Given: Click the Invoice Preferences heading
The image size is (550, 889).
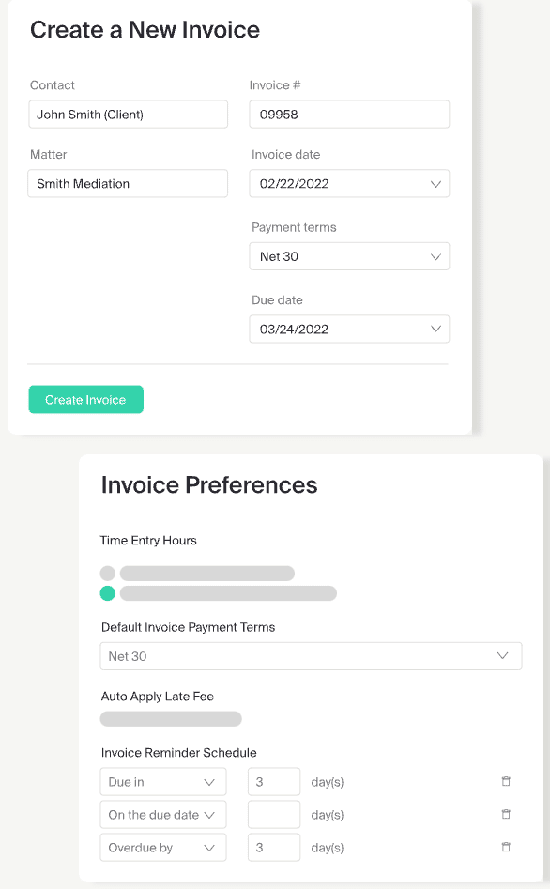Looking at the screenshot, I should coord(208,485).
